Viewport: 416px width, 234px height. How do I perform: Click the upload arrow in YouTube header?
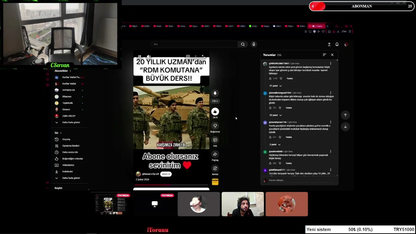point(329,44)
